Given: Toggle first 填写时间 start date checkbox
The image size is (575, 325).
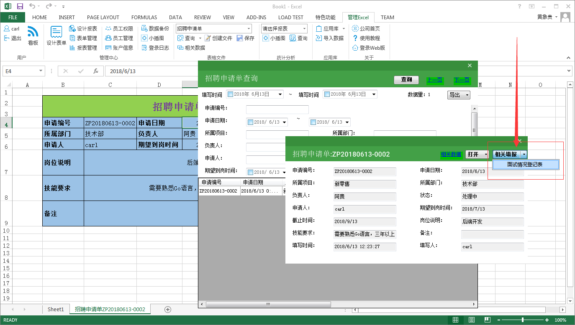Looking at the screenshot, I should 230,94.
